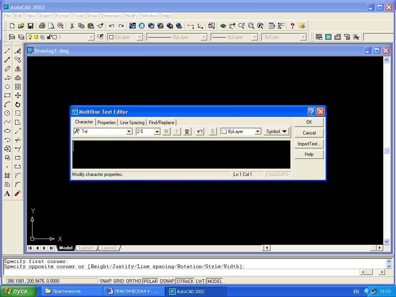
Task: Save the drawing using the floppy disk icon
Action: [30, 26]
